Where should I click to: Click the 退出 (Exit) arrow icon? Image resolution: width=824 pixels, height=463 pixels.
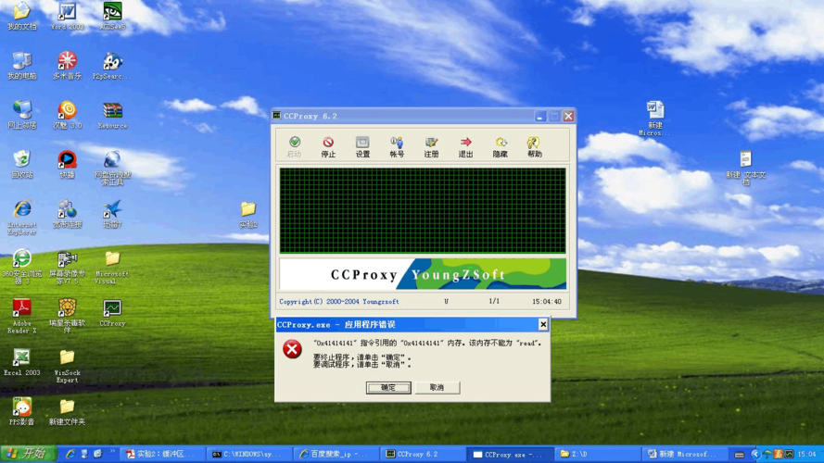point(465,146)
